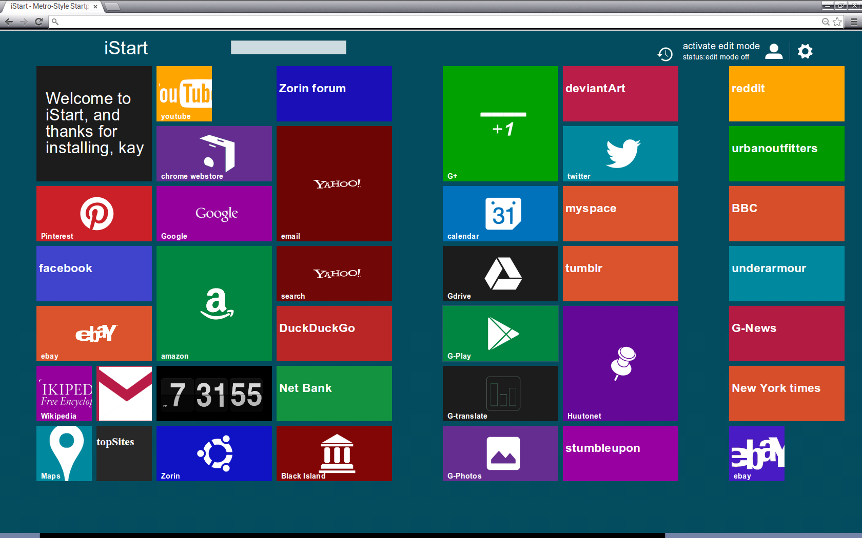Toggle activate edit mode
Viewport: 862px width, 538px height.
click(721, 46)
